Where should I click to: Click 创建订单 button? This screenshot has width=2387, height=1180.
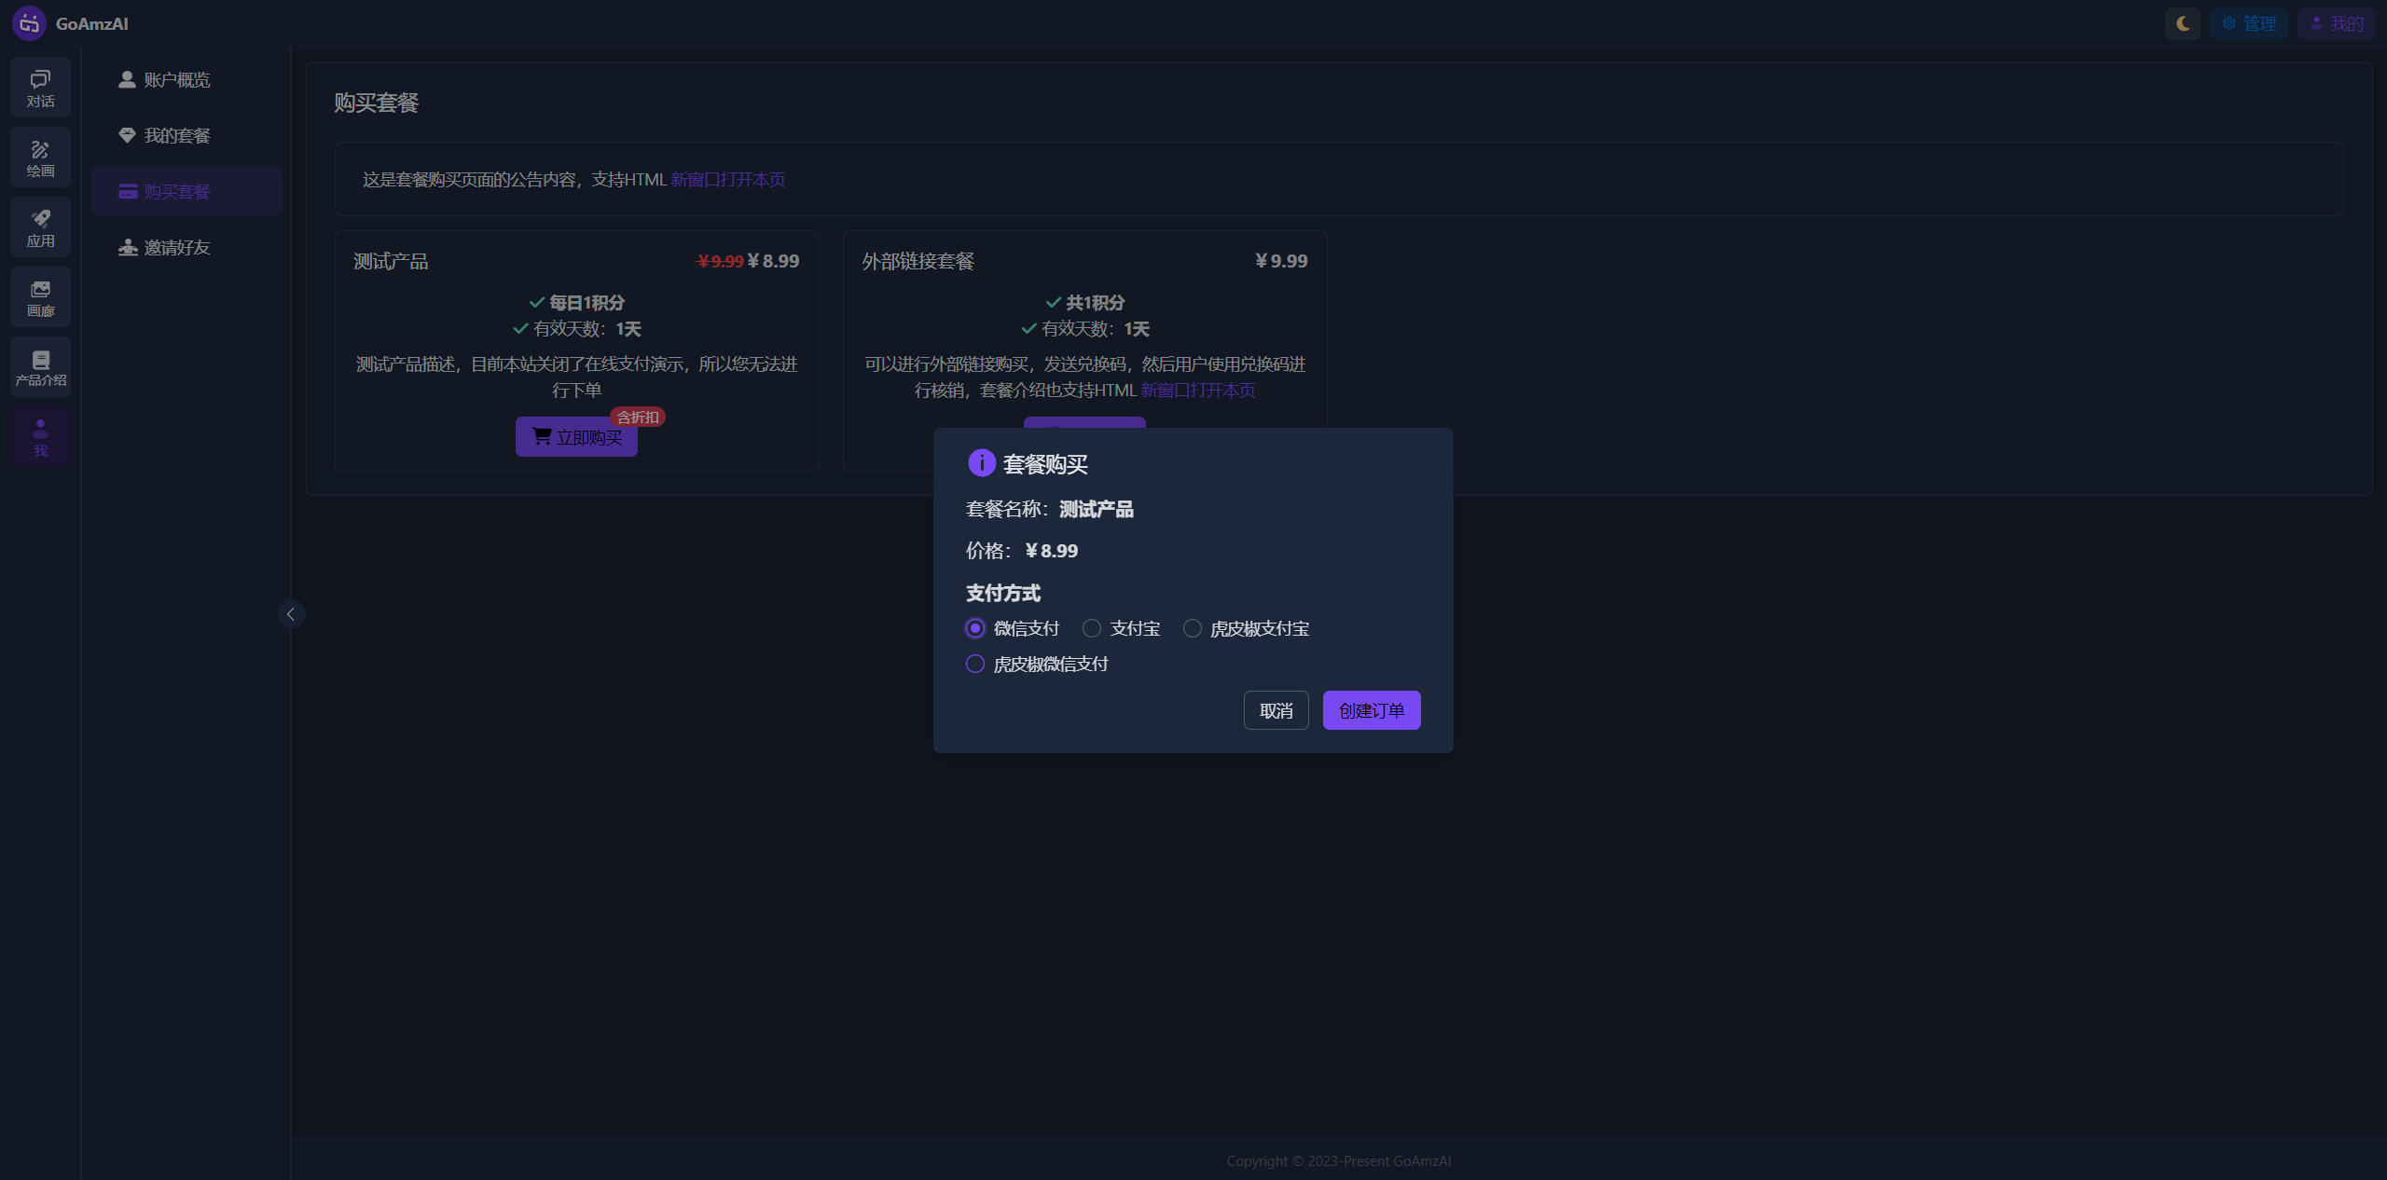click(x=1371, y=710)
